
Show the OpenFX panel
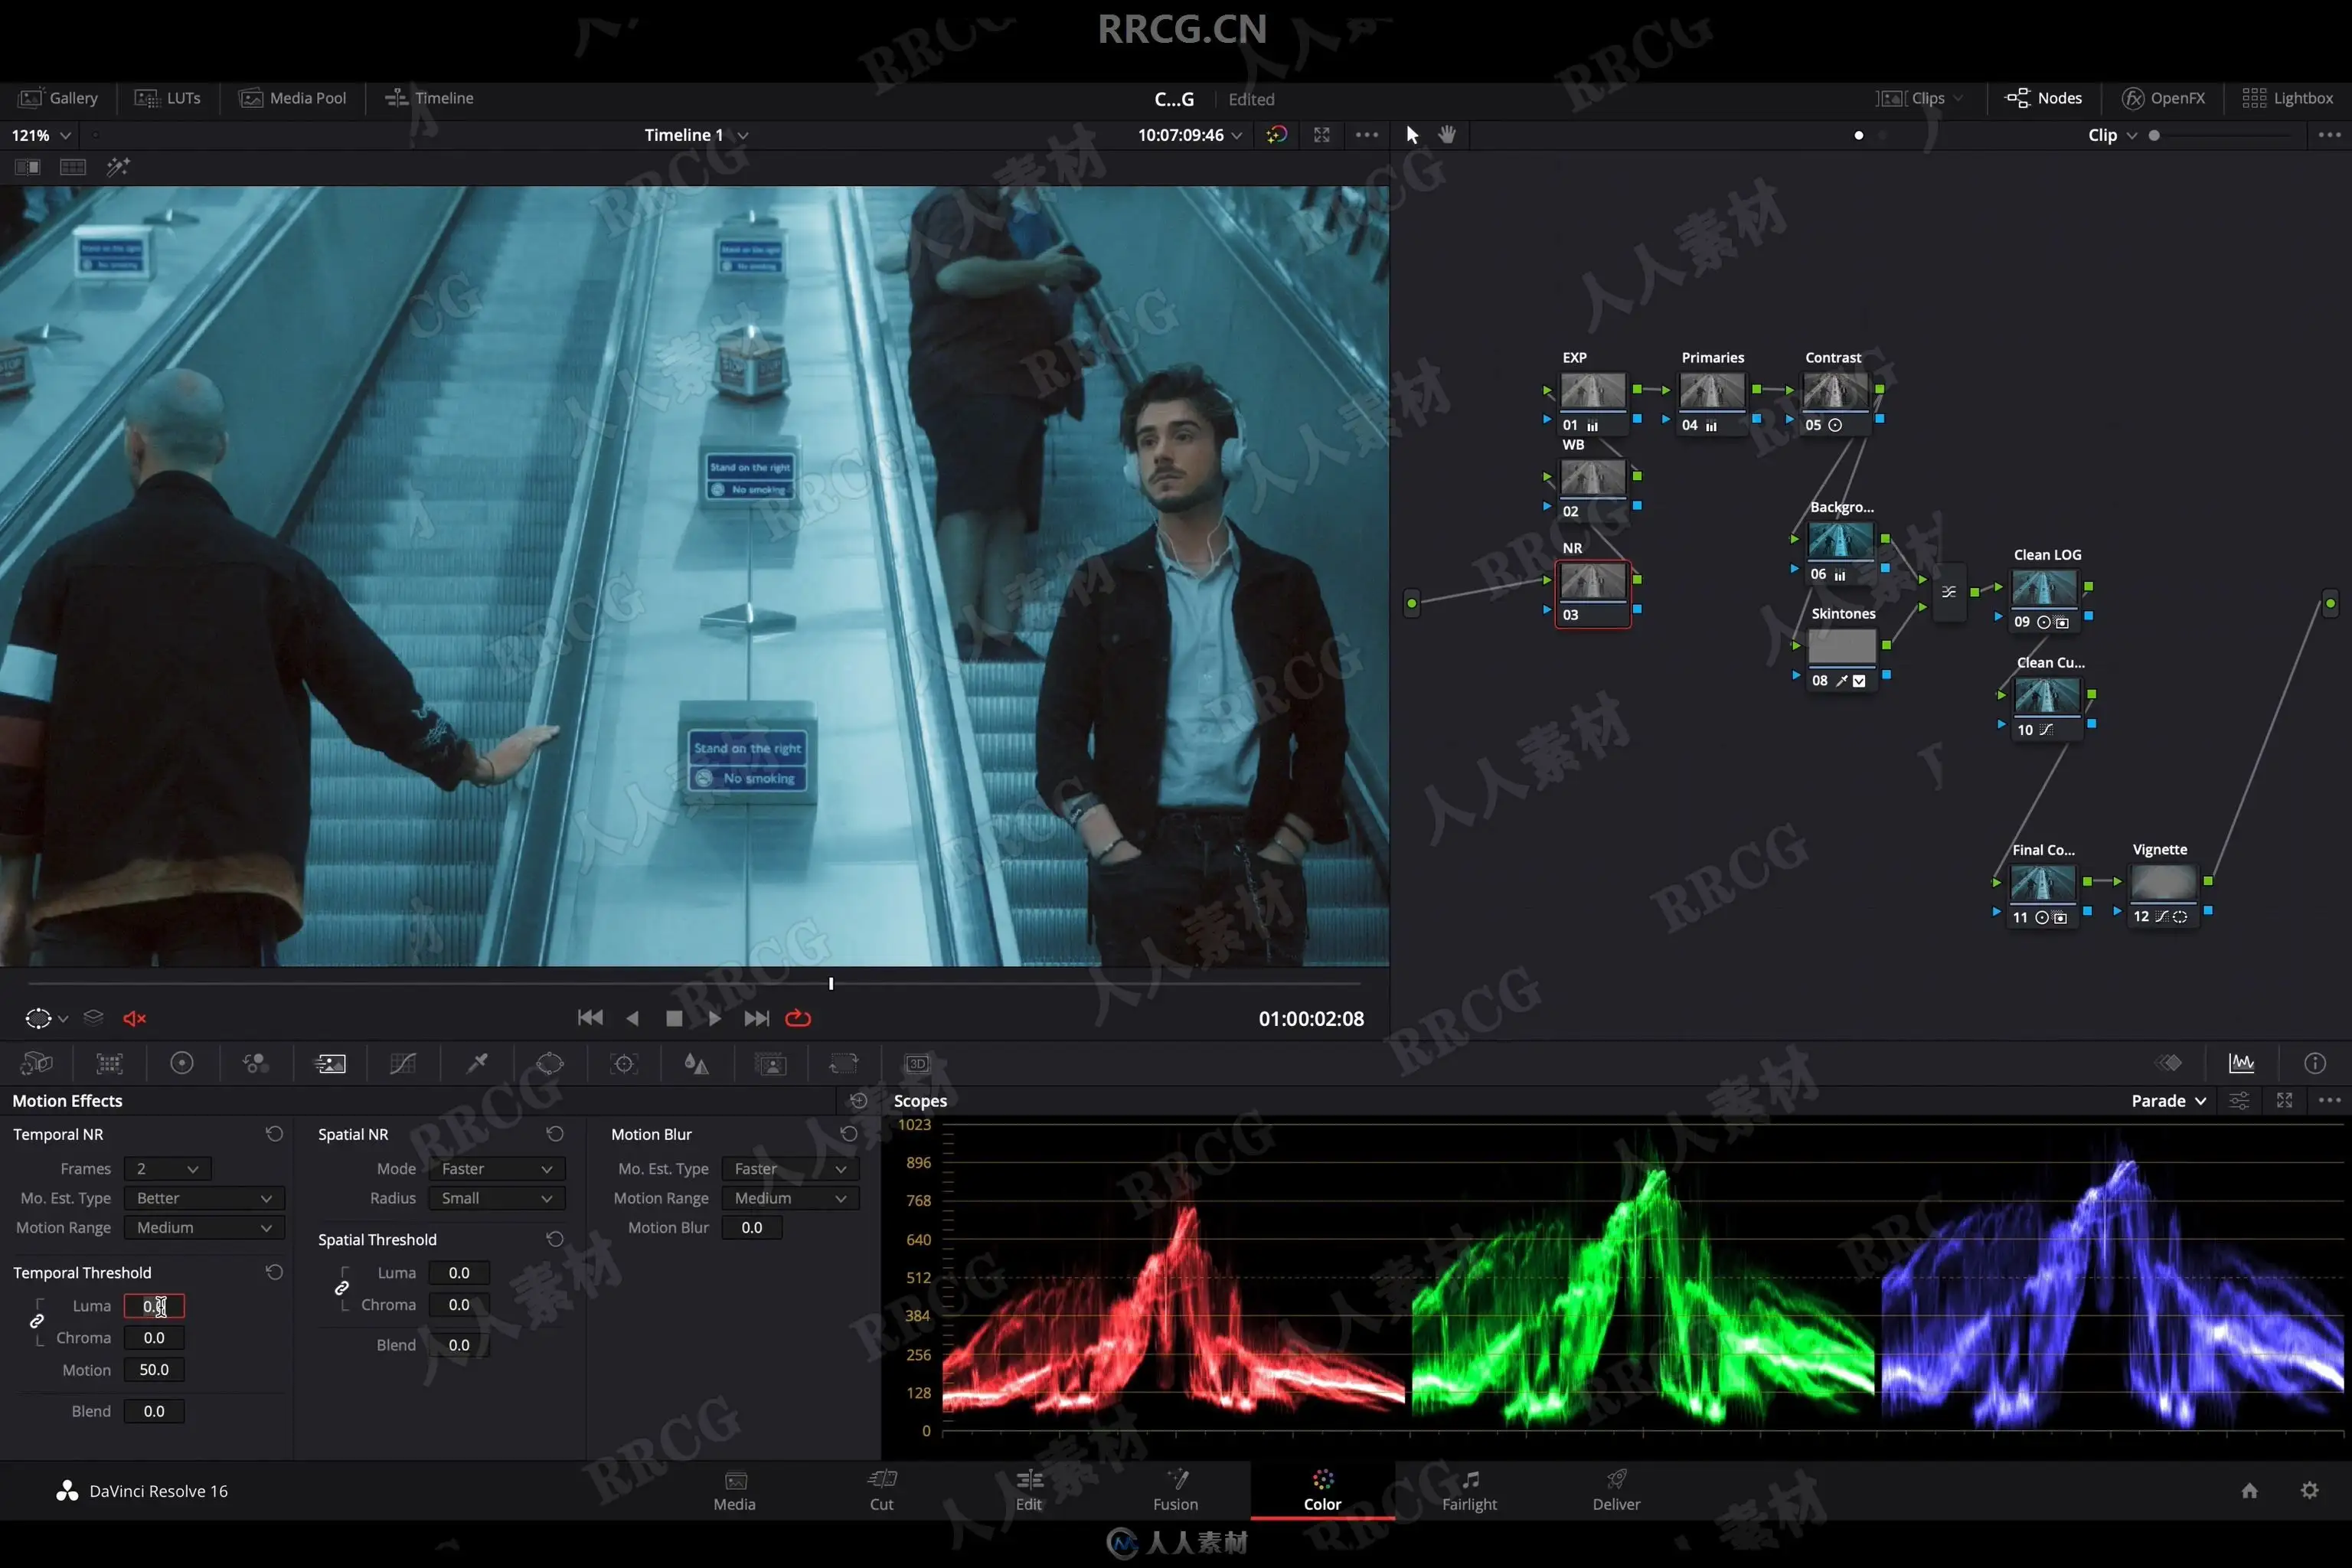(x=2163, y=98)
